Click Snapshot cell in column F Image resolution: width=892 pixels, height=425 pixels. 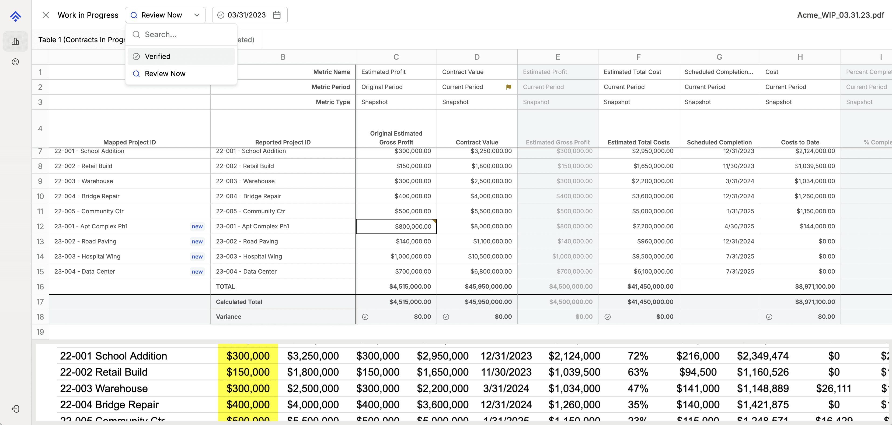point(639,102)
